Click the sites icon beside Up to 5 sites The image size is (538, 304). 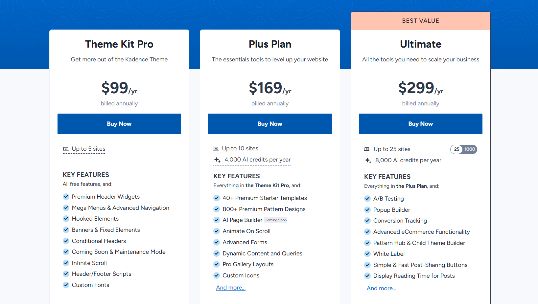tap(66, 149)
